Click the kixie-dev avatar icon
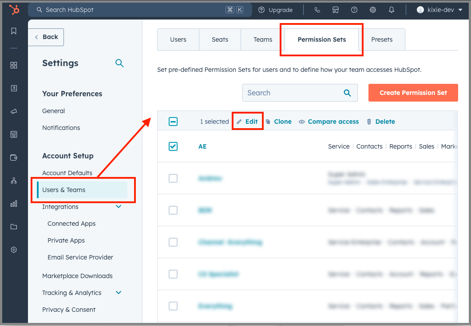 point(420,10)
